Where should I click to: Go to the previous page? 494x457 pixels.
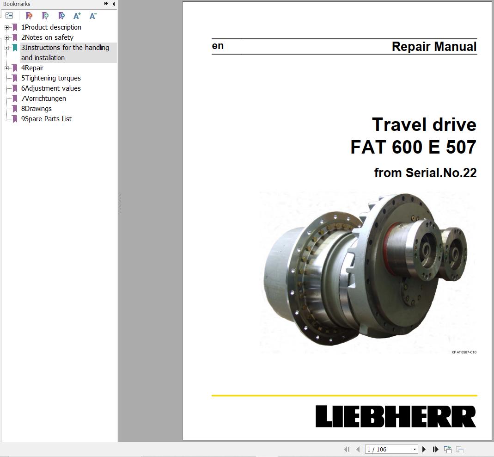click(358, 449)
